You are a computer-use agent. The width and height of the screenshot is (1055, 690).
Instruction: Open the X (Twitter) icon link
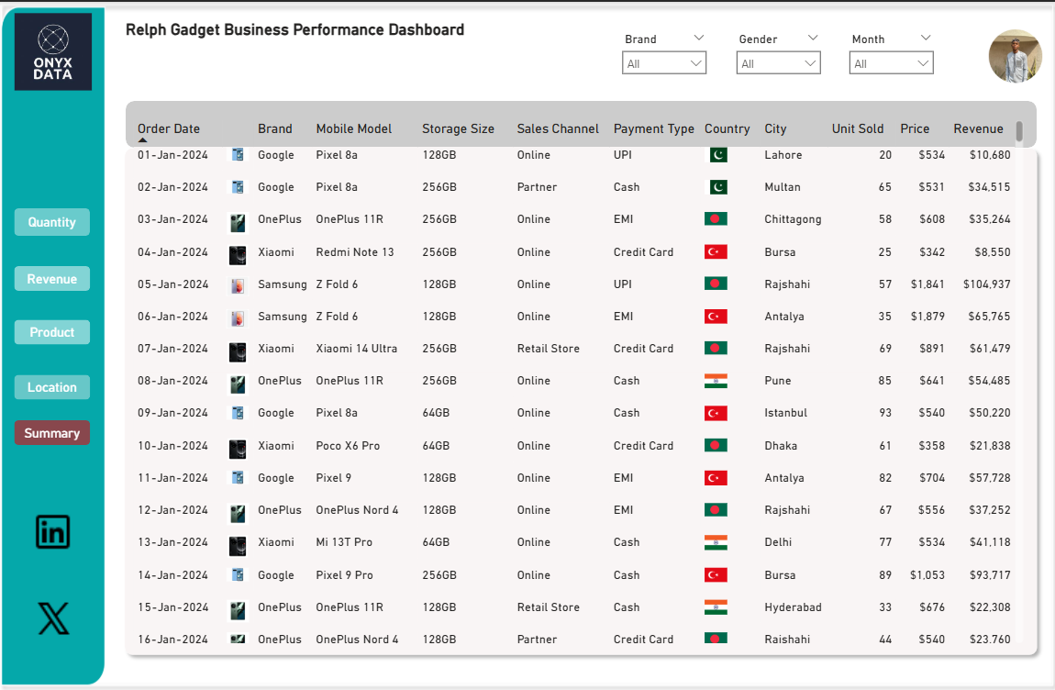click(53, 618)
